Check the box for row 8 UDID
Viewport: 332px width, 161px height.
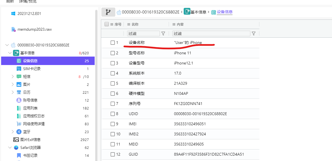(x=112, y=114)
